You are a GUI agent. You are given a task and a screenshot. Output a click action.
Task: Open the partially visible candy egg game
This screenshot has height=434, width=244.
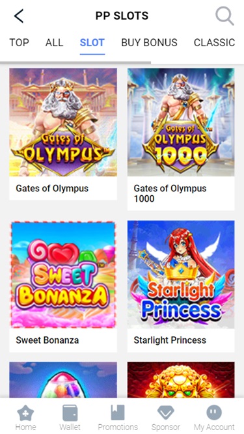63,380
